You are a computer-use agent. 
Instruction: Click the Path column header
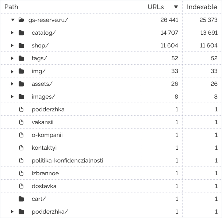[11, 7]
